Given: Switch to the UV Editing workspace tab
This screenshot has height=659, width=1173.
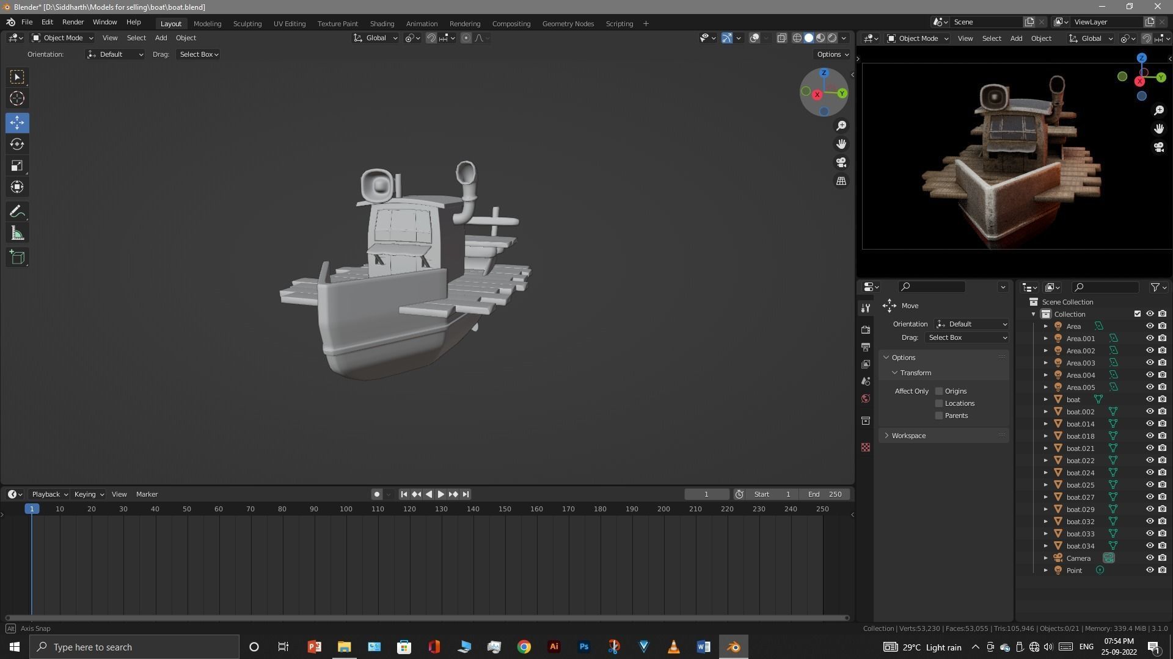Looking at the screenshot, I should [290, 23].
